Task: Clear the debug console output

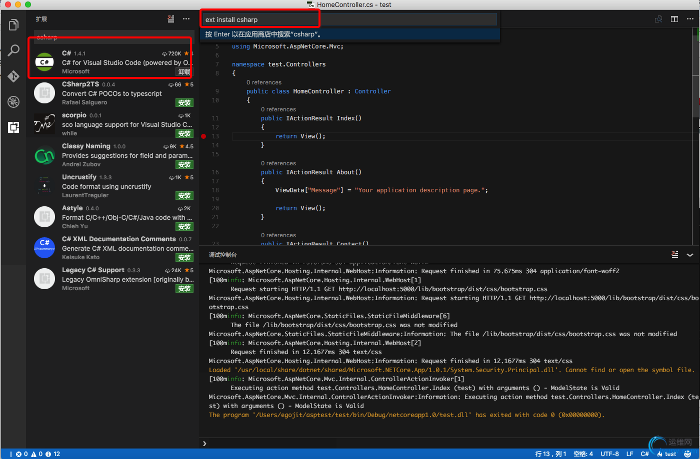Action: point(674,255)
